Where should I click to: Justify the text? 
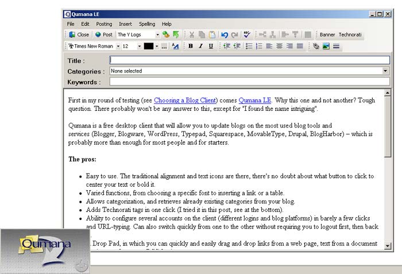pos(300,46)
